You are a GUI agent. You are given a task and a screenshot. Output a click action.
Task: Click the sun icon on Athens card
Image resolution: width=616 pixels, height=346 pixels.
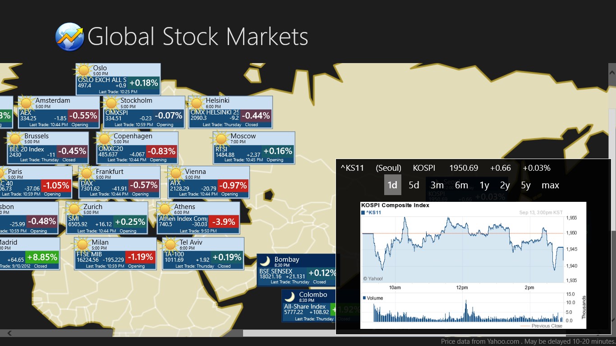click(165, 209)
